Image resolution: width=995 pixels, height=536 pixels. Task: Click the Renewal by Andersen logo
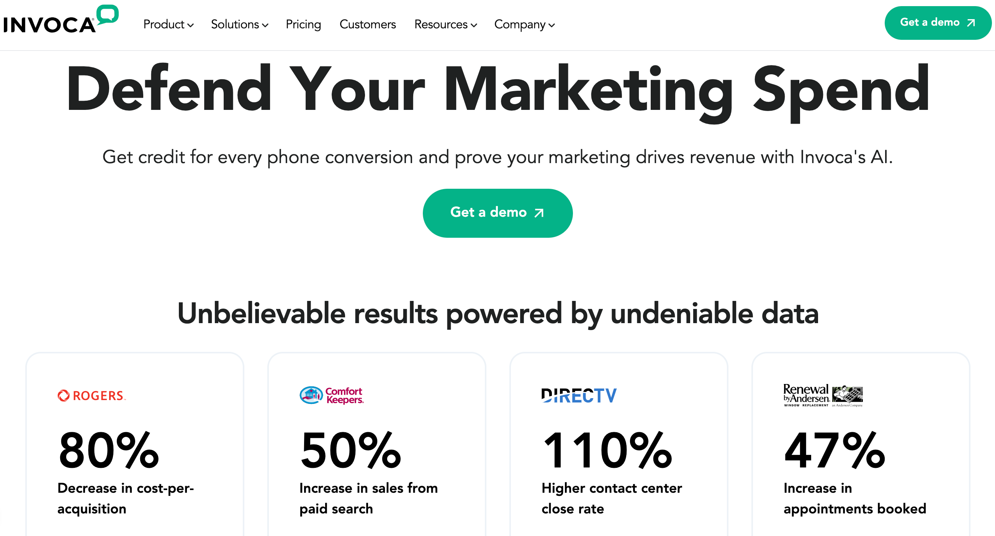[x=823, y=395]
